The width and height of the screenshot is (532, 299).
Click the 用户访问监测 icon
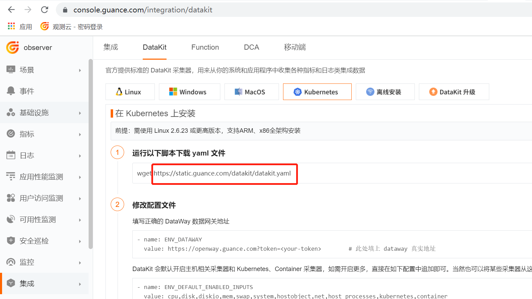pyautogui.click(x=11, y=198)
